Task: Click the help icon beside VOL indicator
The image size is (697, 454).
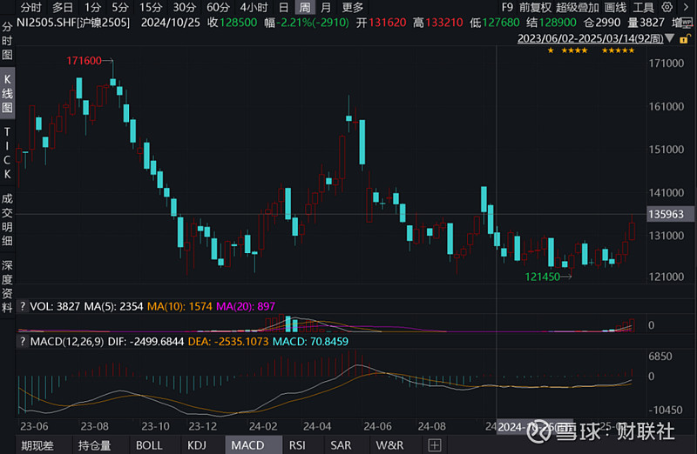Action: tap(21, 306)
